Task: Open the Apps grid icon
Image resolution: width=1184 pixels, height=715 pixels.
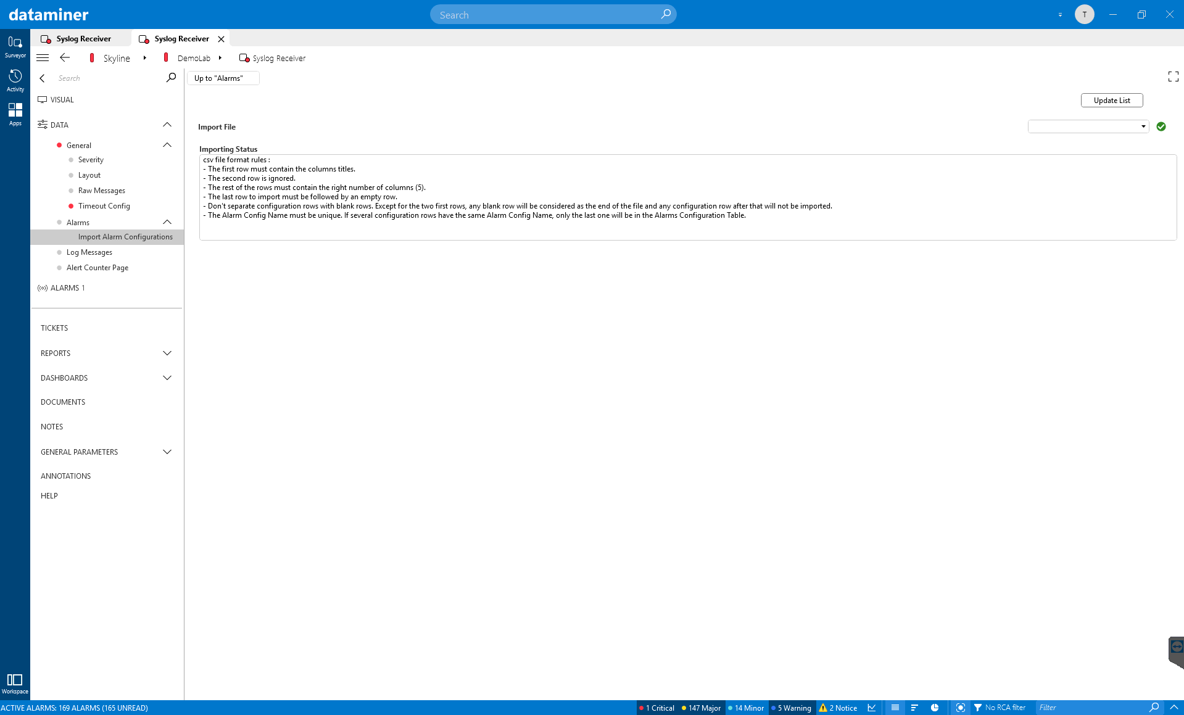Action: 15,114
